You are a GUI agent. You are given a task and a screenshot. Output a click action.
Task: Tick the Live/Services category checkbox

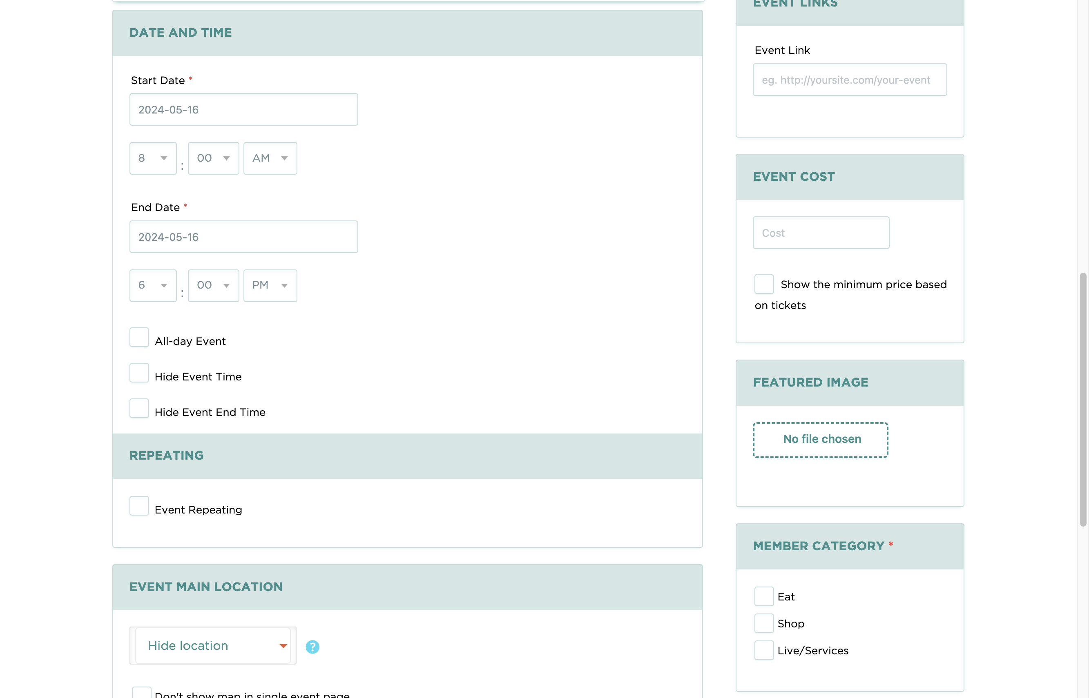[x=764, y=650]
